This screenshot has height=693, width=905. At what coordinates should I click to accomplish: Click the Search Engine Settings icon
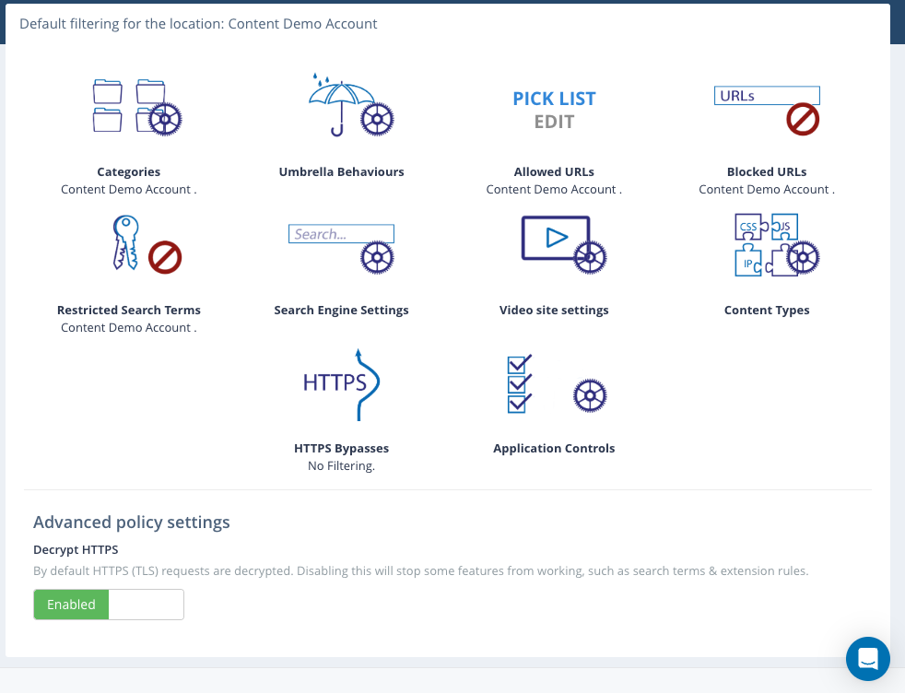pos(342,247)
